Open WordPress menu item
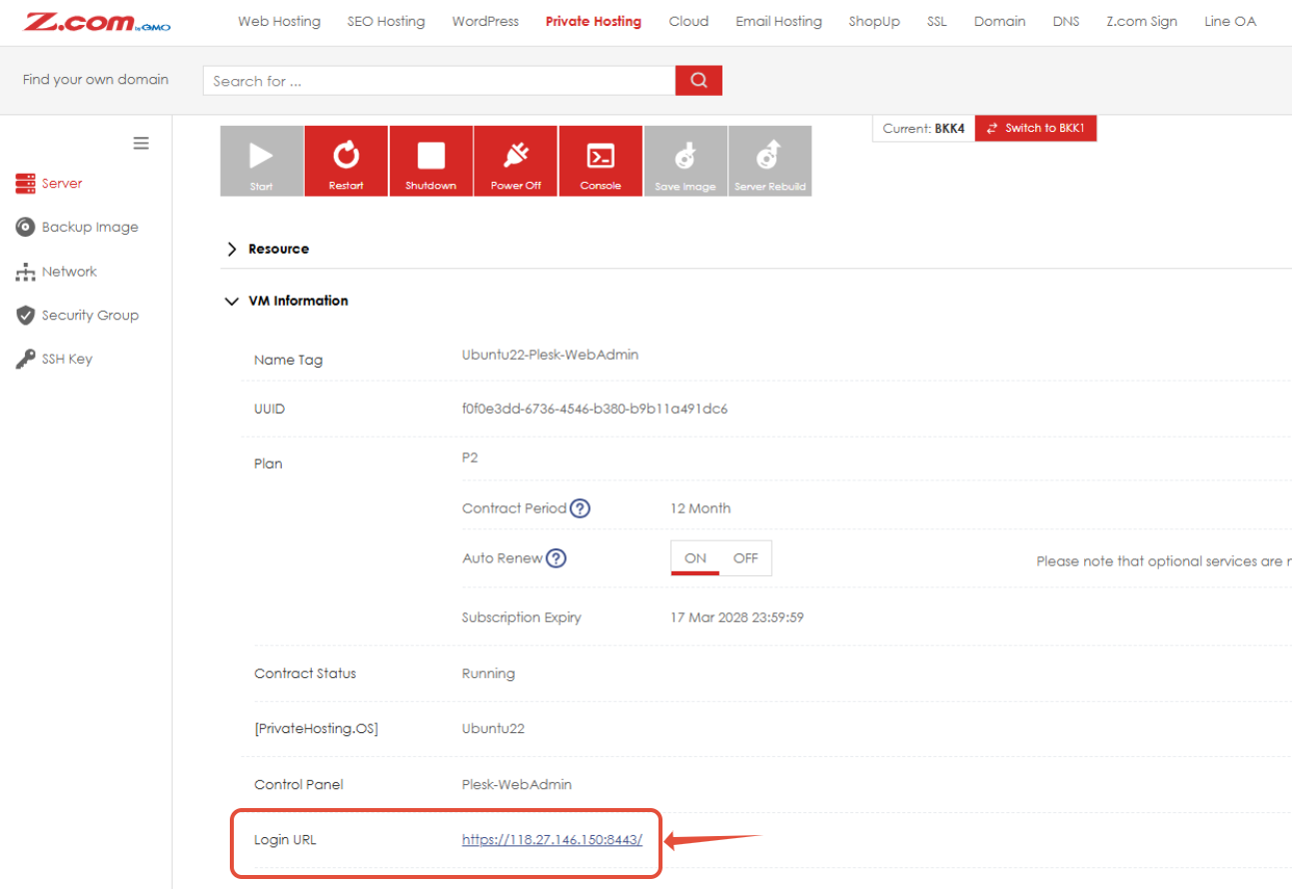 pyautogui.click(x=486, y=21)
